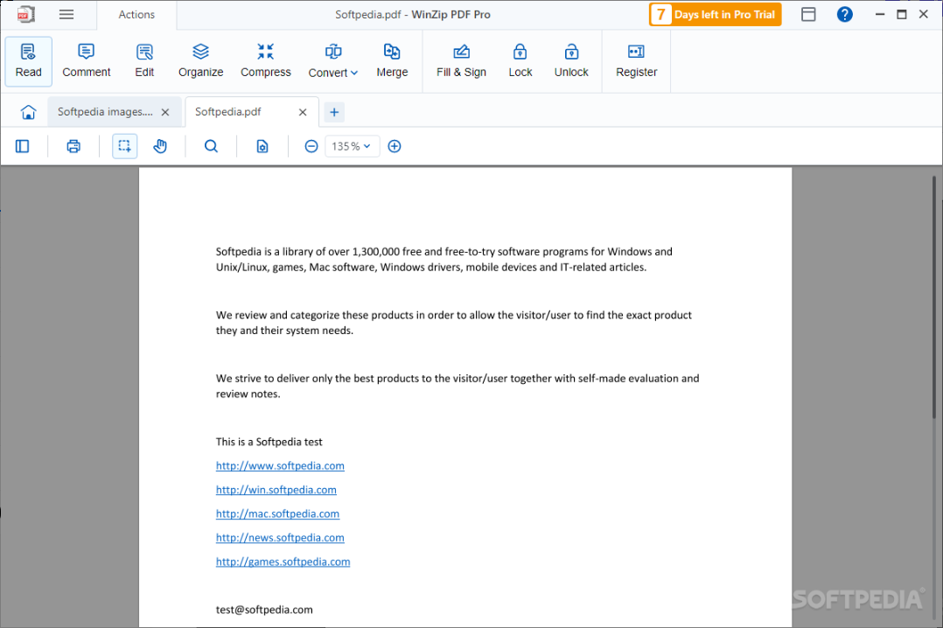
Task: Click the Days left in Pro Trial button
Action: (715, 15)
